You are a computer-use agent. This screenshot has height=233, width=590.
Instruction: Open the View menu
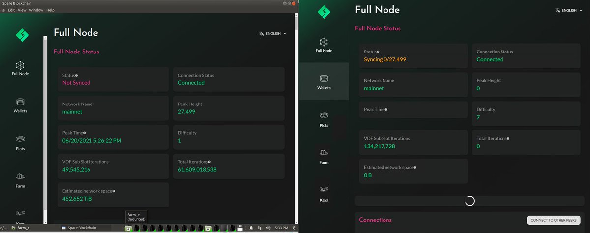(x=22, y=10)
